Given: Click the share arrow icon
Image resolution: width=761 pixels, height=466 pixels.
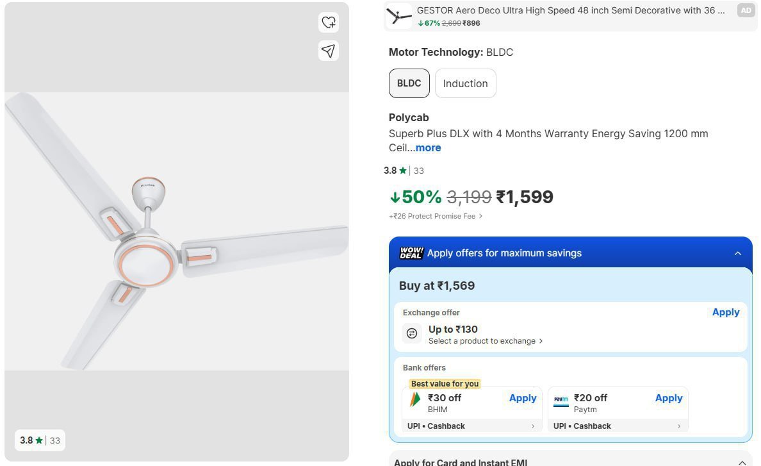Looking at the screenshot, I should click(x=328, y=51).
